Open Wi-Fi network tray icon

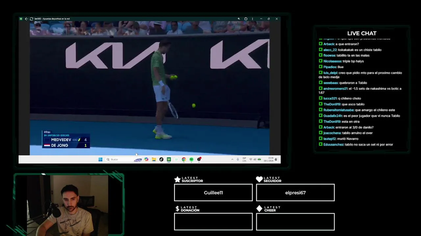pos(251,159)
